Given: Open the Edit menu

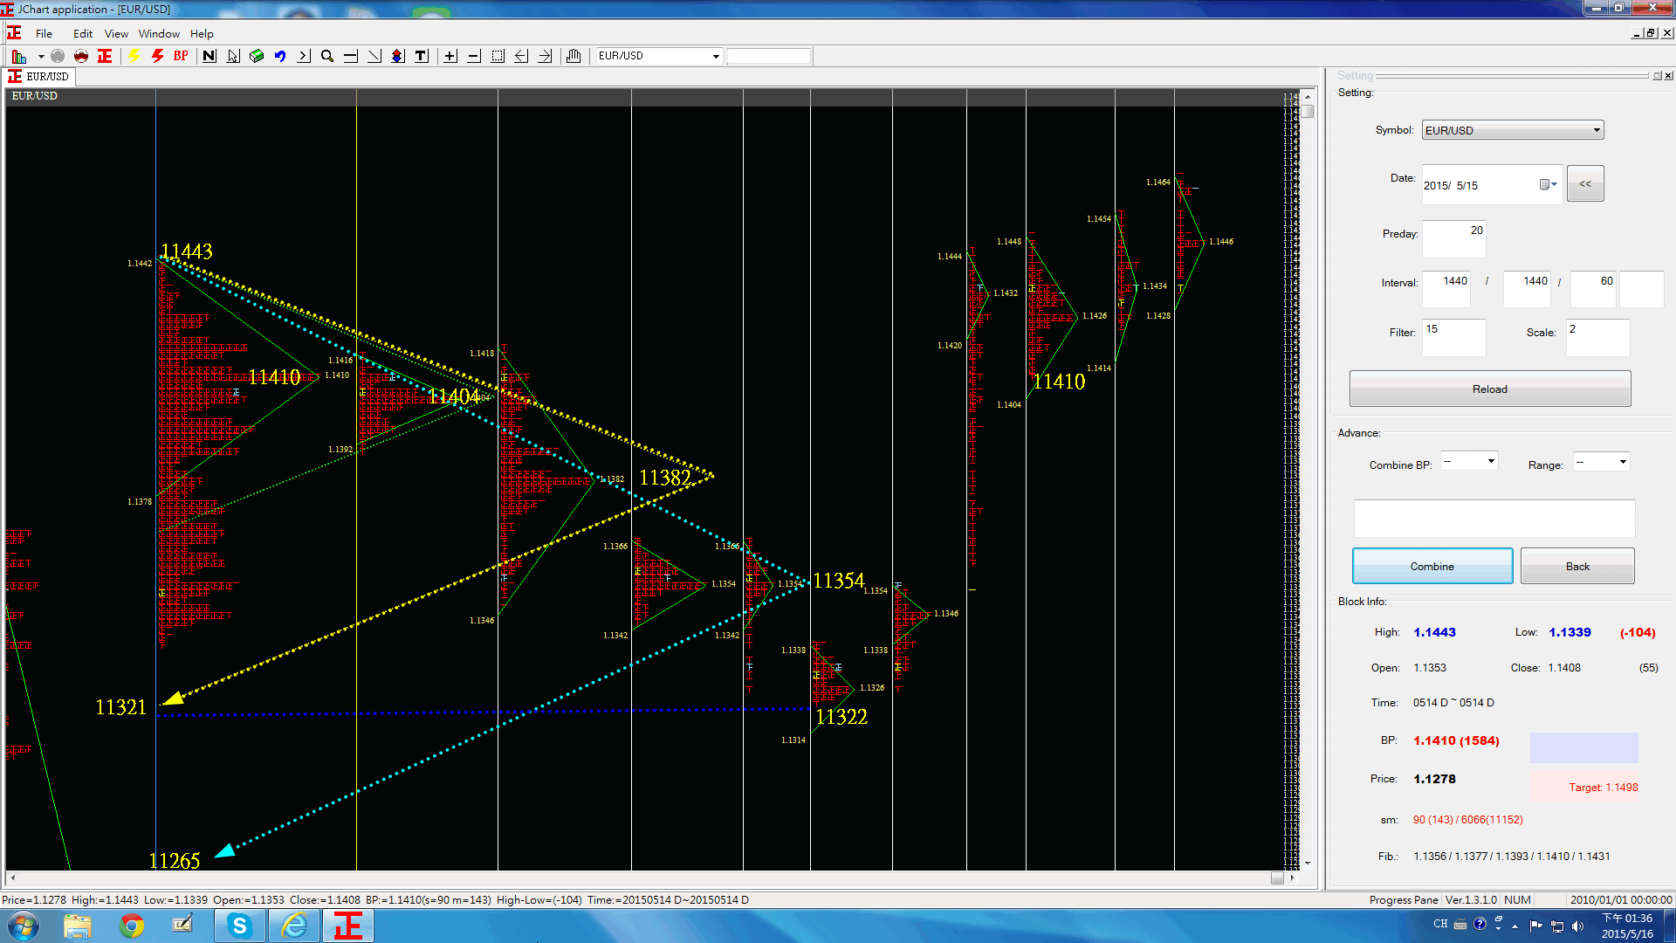Looking at the screenshot, I should click(x=83, y=34).
